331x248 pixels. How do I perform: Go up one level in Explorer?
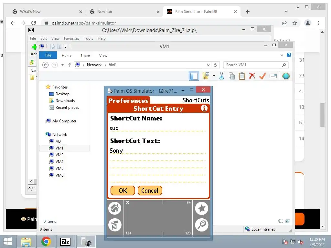tap(70, 65)
